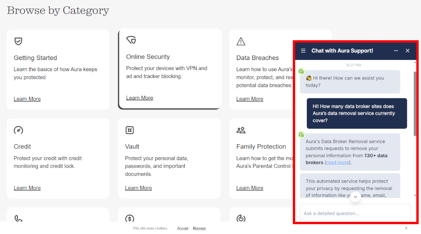
Task: Click the Credit gauge icon
Action: click(18, 130)
